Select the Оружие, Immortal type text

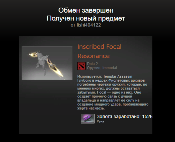[102, 68]
